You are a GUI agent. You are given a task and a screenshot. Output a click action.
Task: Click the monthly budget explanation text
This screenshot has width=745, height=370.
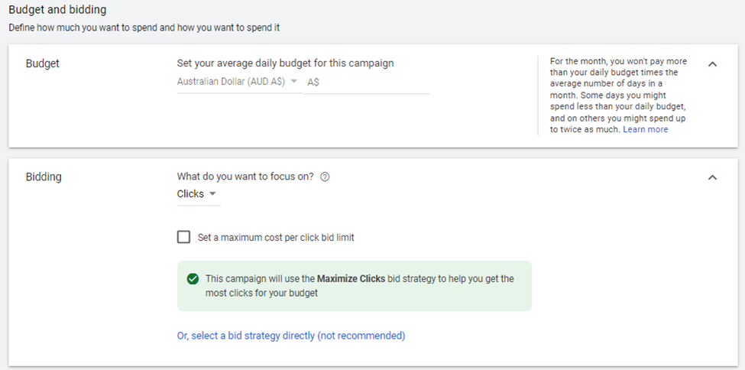[x=618, y=96]
